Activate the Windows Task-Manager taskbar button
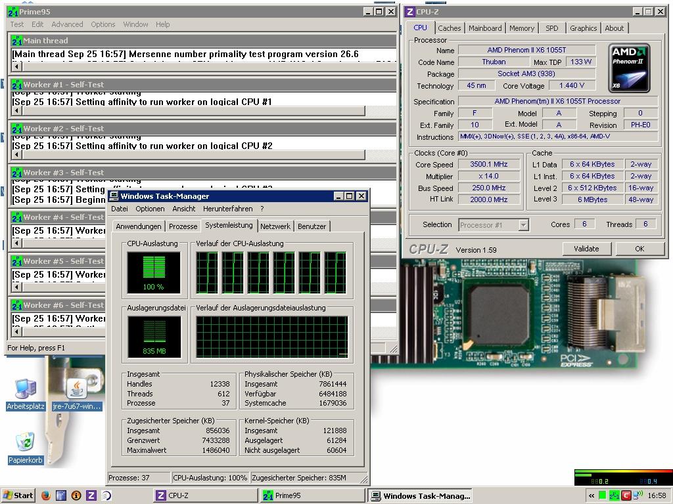The height and width of the screenshot is (504, 673). click(420, 496)
